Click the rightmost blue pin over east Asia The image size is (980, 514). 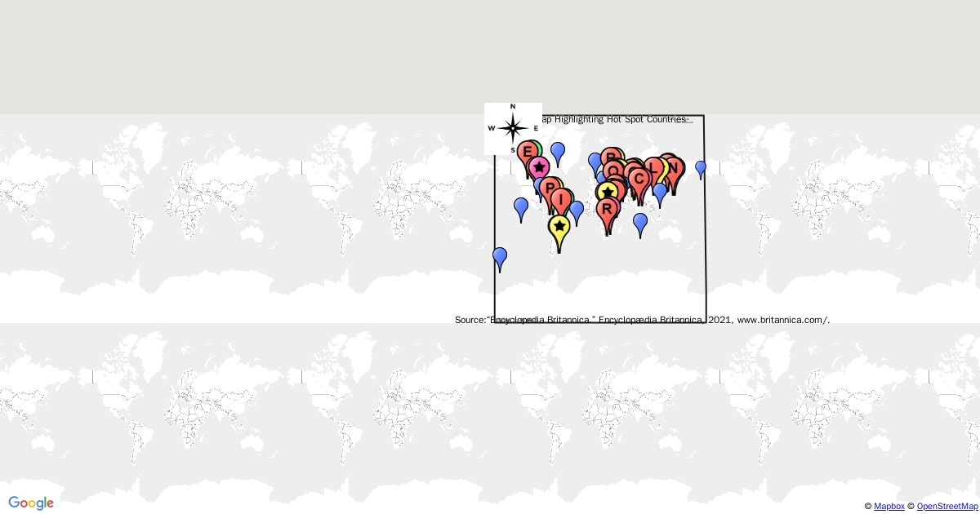point(699,168)
